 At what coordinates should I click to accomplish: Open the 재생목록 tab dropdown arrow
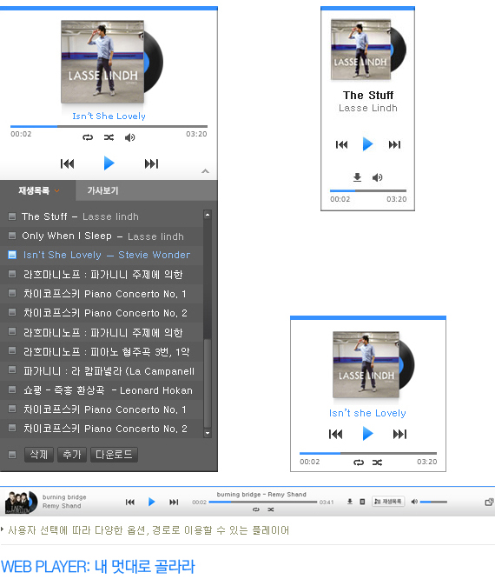pos(56,191)
